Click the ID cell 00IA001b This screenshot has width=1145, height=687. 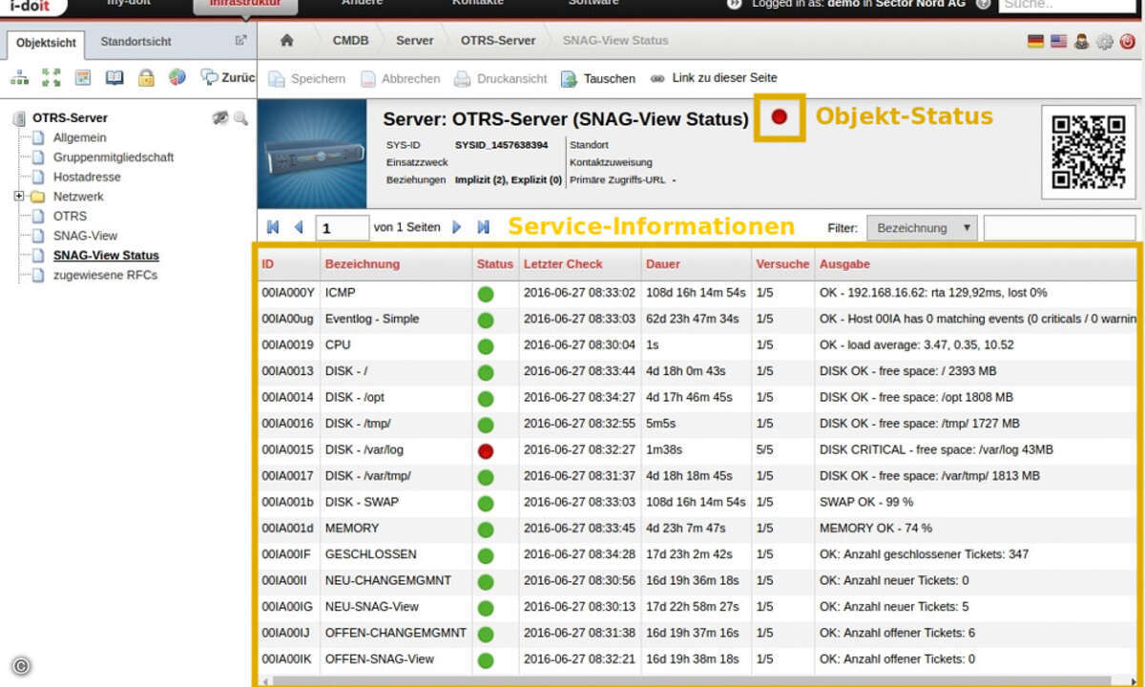pyautogui.click(x=287, y=502)
